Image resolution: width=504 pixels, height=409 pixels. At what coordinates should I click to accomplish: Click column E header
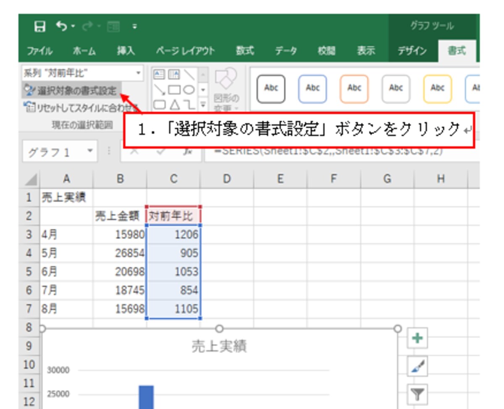280,179
